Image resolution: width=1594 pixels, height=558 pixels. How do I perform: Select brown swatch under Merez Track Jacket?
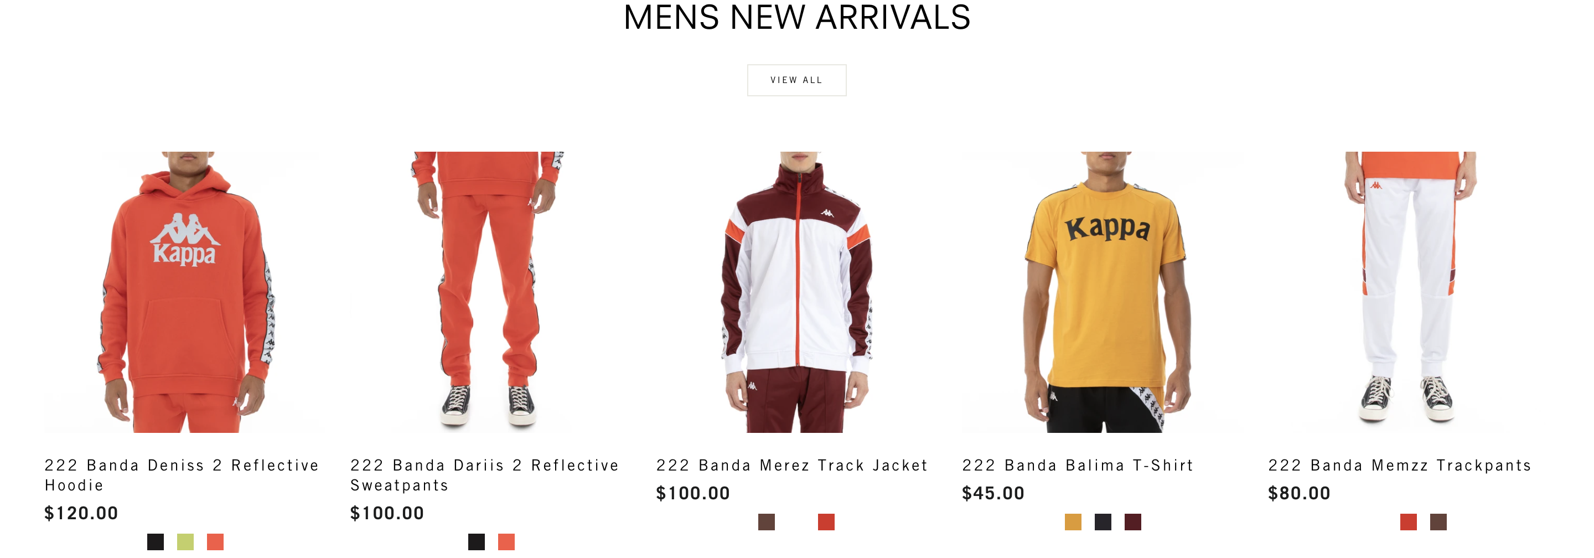[767, 522]
